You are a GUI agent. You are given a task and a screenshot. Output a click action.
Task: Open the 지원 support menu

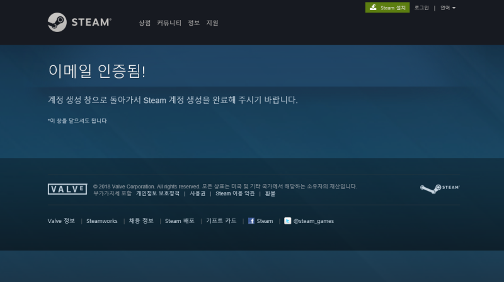(x=212, y=23)
